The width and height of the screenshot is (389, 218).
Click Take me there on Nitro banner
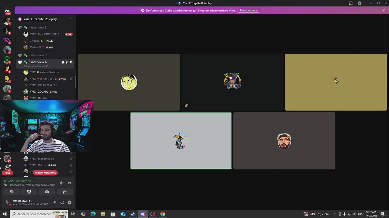tap(248, 10)
